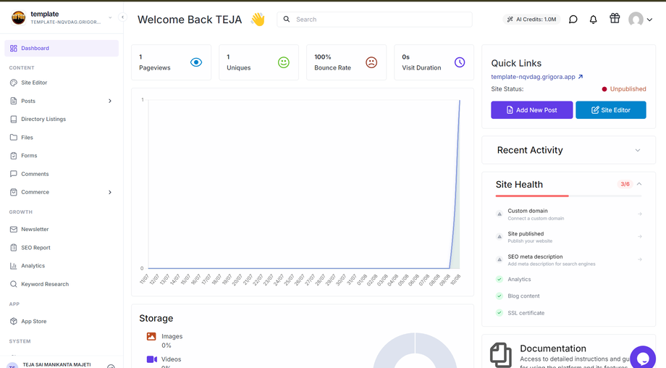Collapse the Site Health panel
The image size is (666, 368).
tap(639, 184)
